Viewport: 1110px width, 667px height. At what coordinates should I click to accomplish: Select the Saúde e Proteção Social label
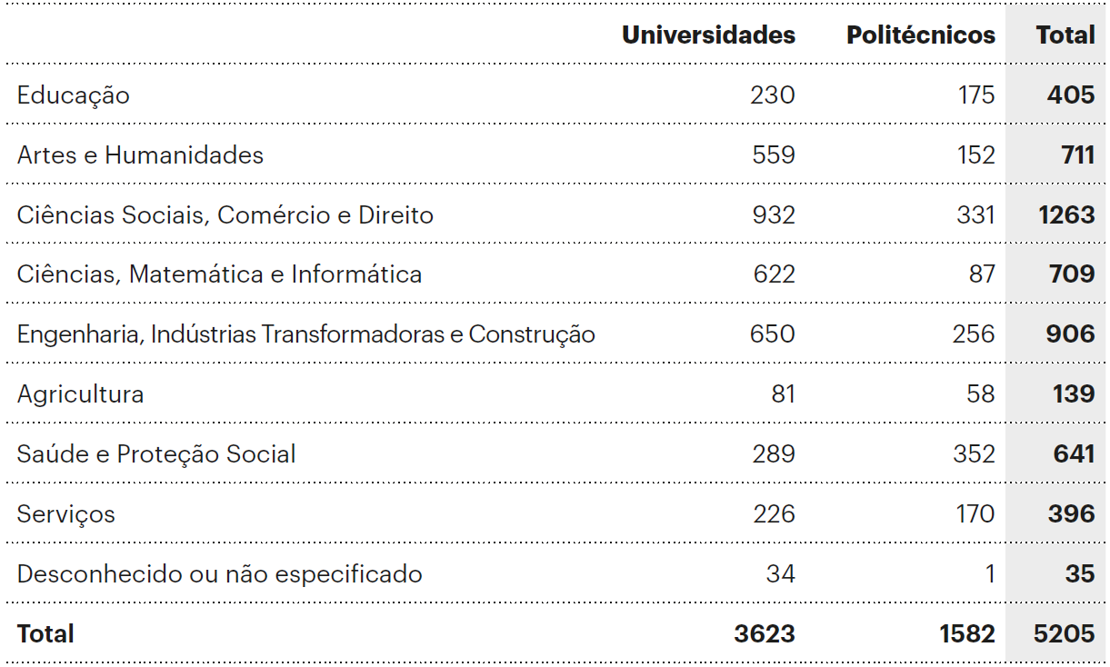[156, 454]
